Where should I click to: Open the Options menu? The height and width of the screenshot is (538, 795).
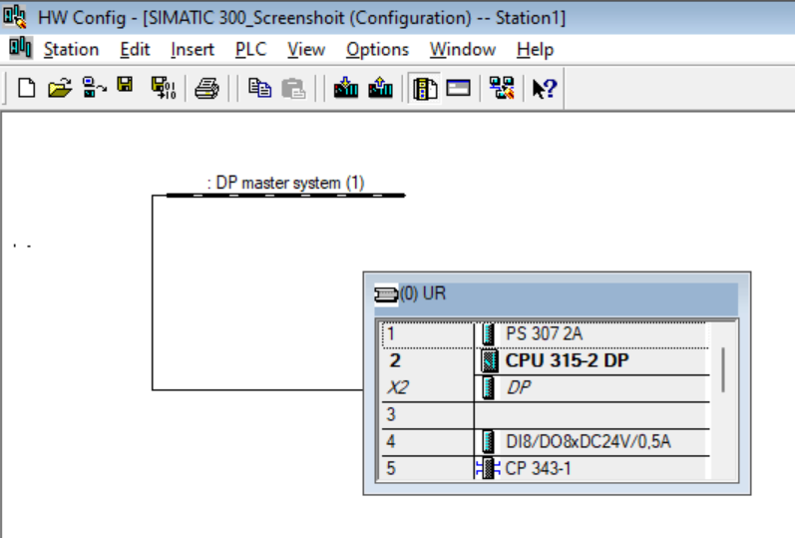click(x=377, y=49)
